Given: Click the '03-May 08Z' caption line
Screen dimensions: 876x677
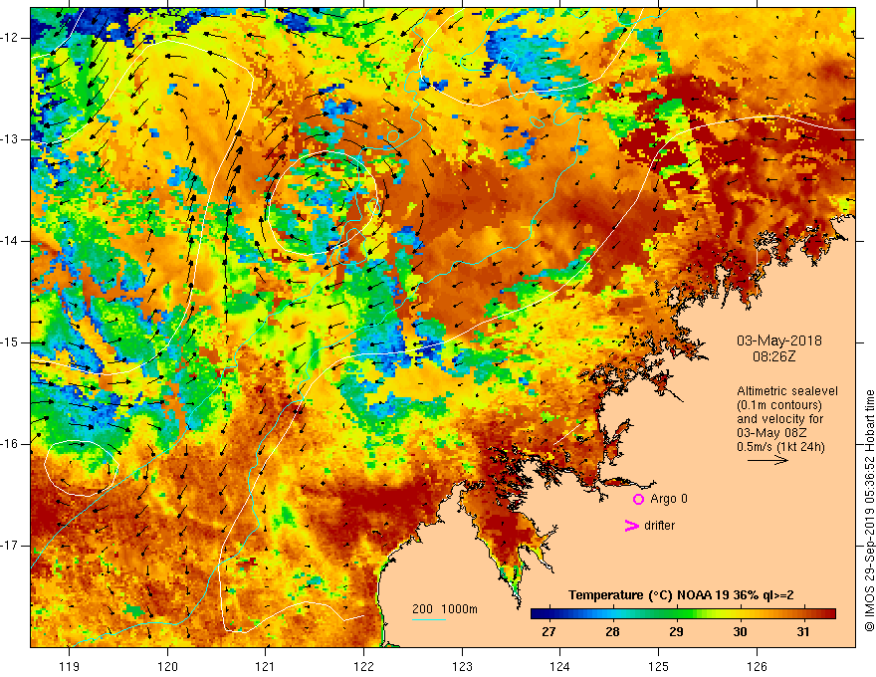Looking at the screenshot, I should pos(770,433).
